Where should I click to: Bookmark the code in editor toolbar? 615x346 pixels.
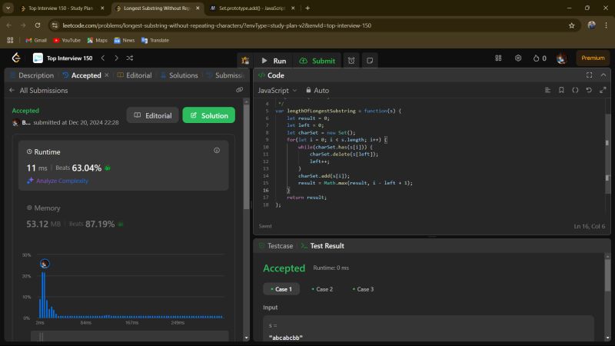click(x=561, y=90)
